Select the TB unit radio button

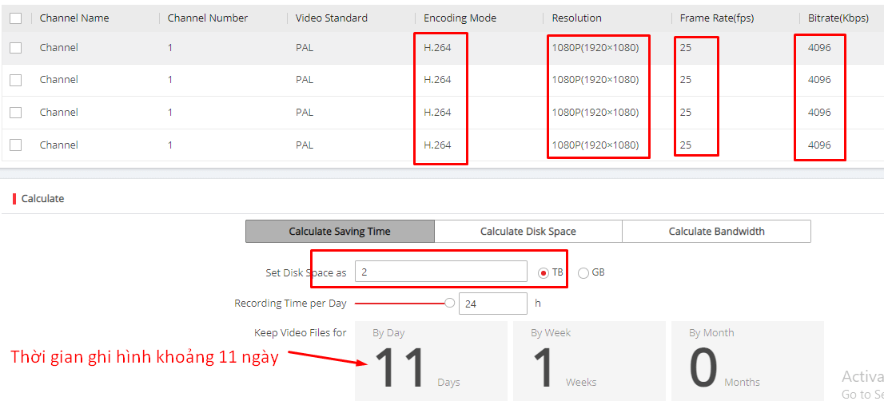[544, 272]
